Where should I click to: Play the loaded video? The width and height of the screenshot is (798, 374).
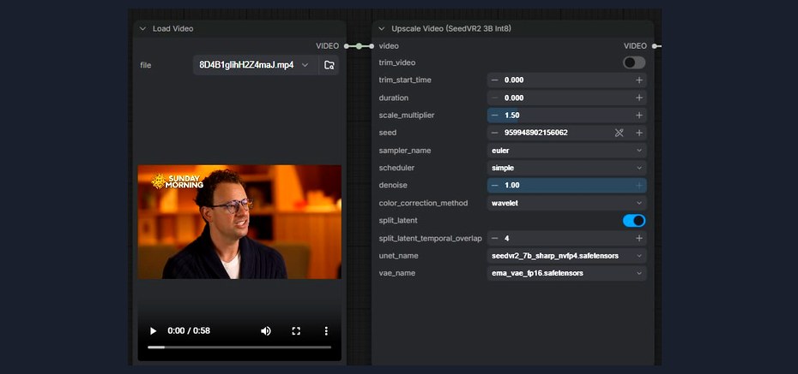pyautogui.click(x=153, y=331)
